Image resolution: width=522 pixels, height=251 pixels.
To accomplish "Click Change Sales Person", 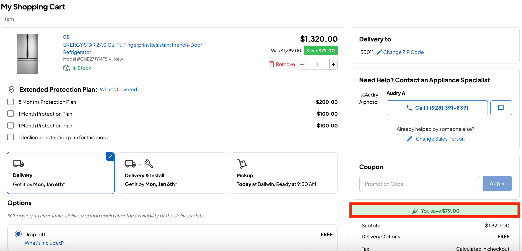I will click(x=436, y=139).
